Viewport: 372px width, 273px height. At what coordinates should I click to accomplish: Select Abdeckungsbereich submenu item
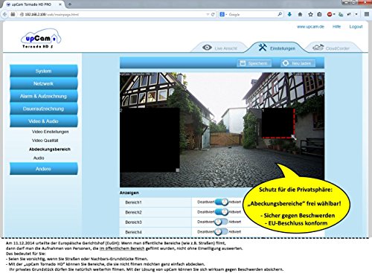(50, 150)
